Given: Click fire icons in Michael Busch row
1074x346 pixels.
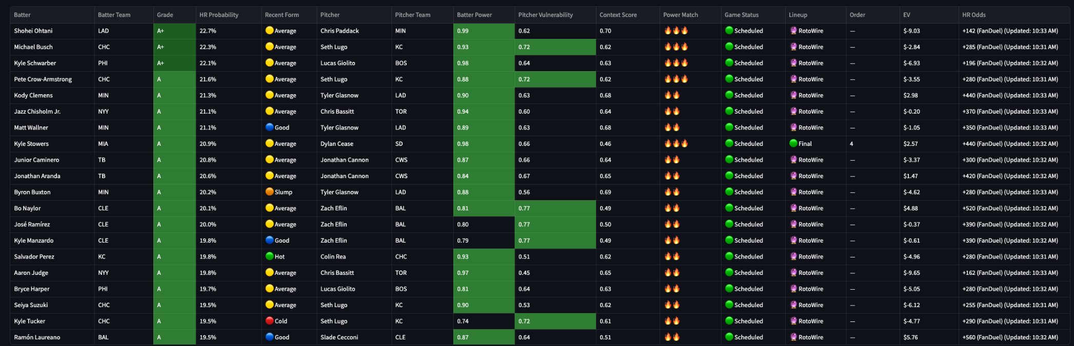Looking at the screenshot, I should point(676,47).
